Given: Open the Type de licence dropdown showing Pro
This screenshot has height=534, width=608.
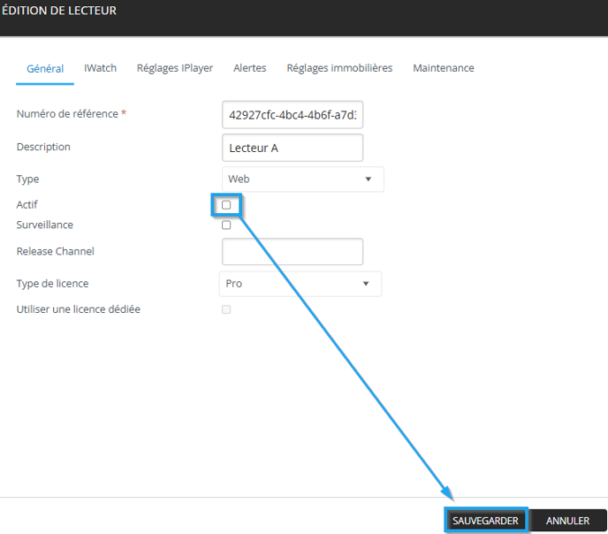Looking at the screenshot, I should [300, 284].
